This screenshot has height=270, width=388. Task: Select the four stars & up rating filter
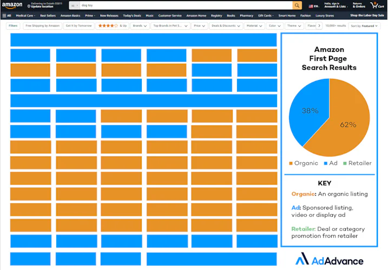(112, 26)
